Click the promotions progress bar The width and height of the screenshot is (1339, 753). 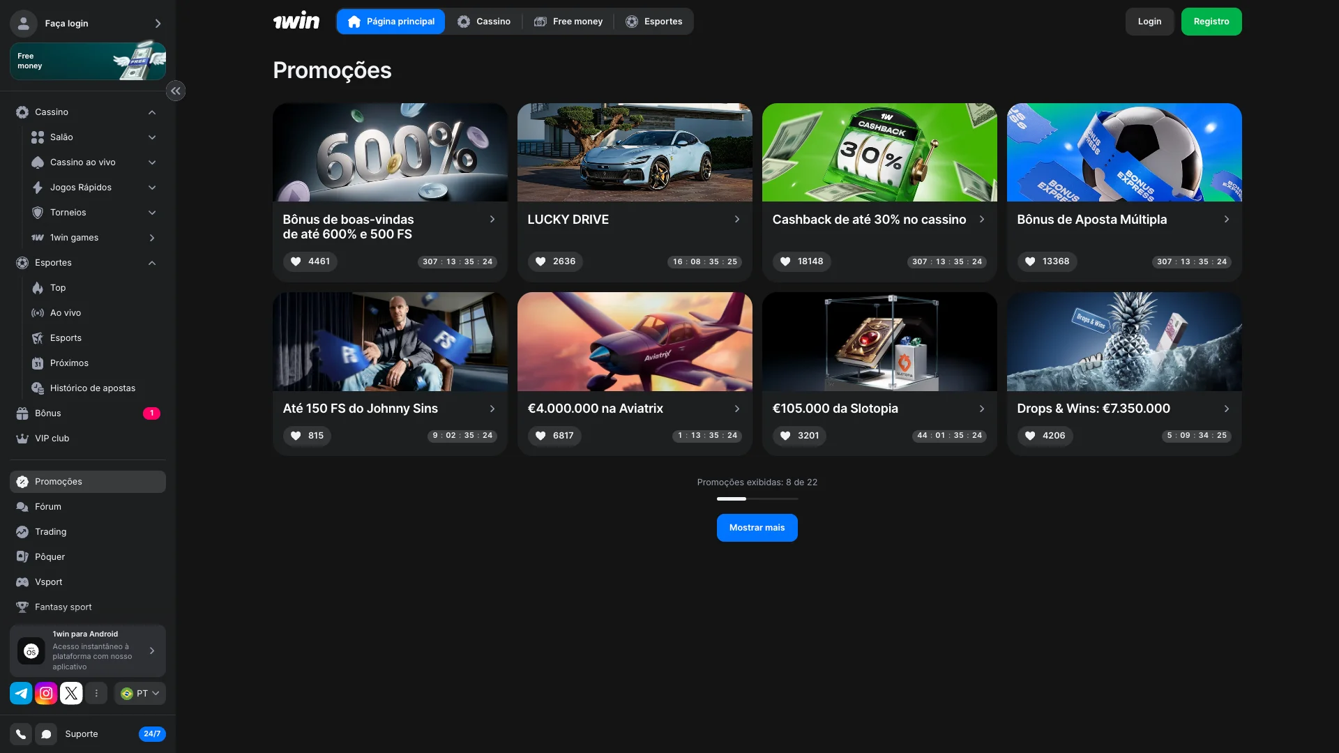[x=757, y=499]
